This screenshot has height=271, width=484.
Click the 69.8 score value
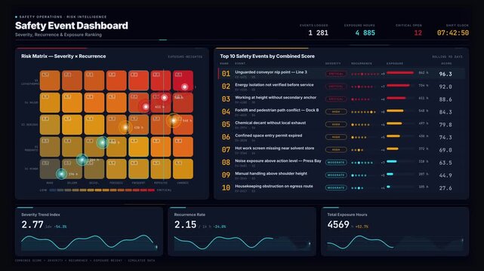click(445, 150)
